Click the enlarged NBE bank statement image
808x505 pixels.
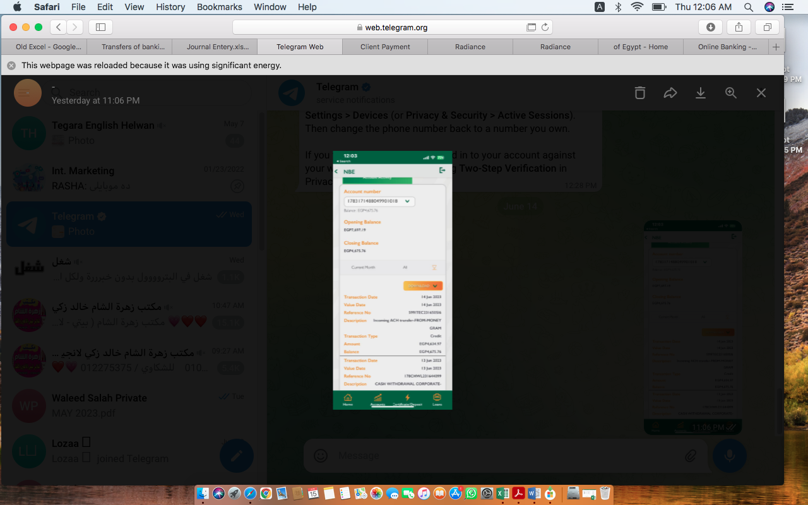(393, 280)
